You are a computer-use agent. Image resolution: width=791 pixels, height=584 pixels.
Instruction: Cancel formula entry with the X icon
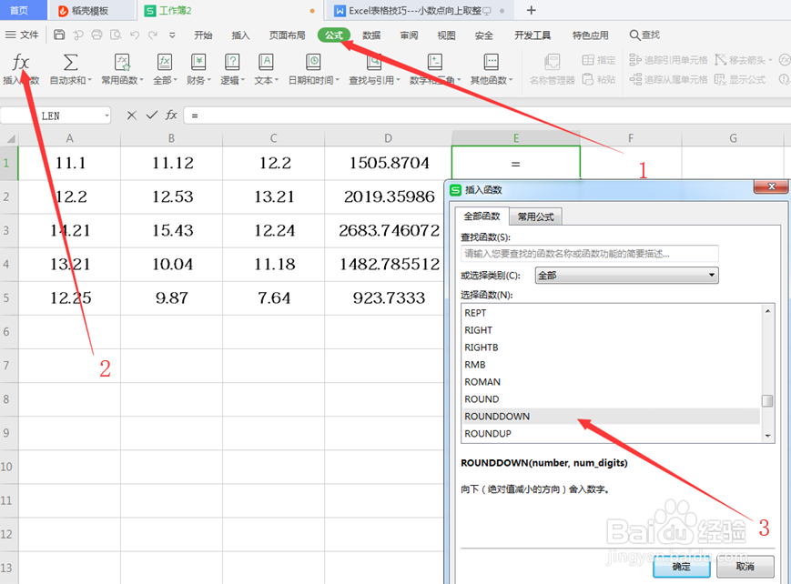132,116
